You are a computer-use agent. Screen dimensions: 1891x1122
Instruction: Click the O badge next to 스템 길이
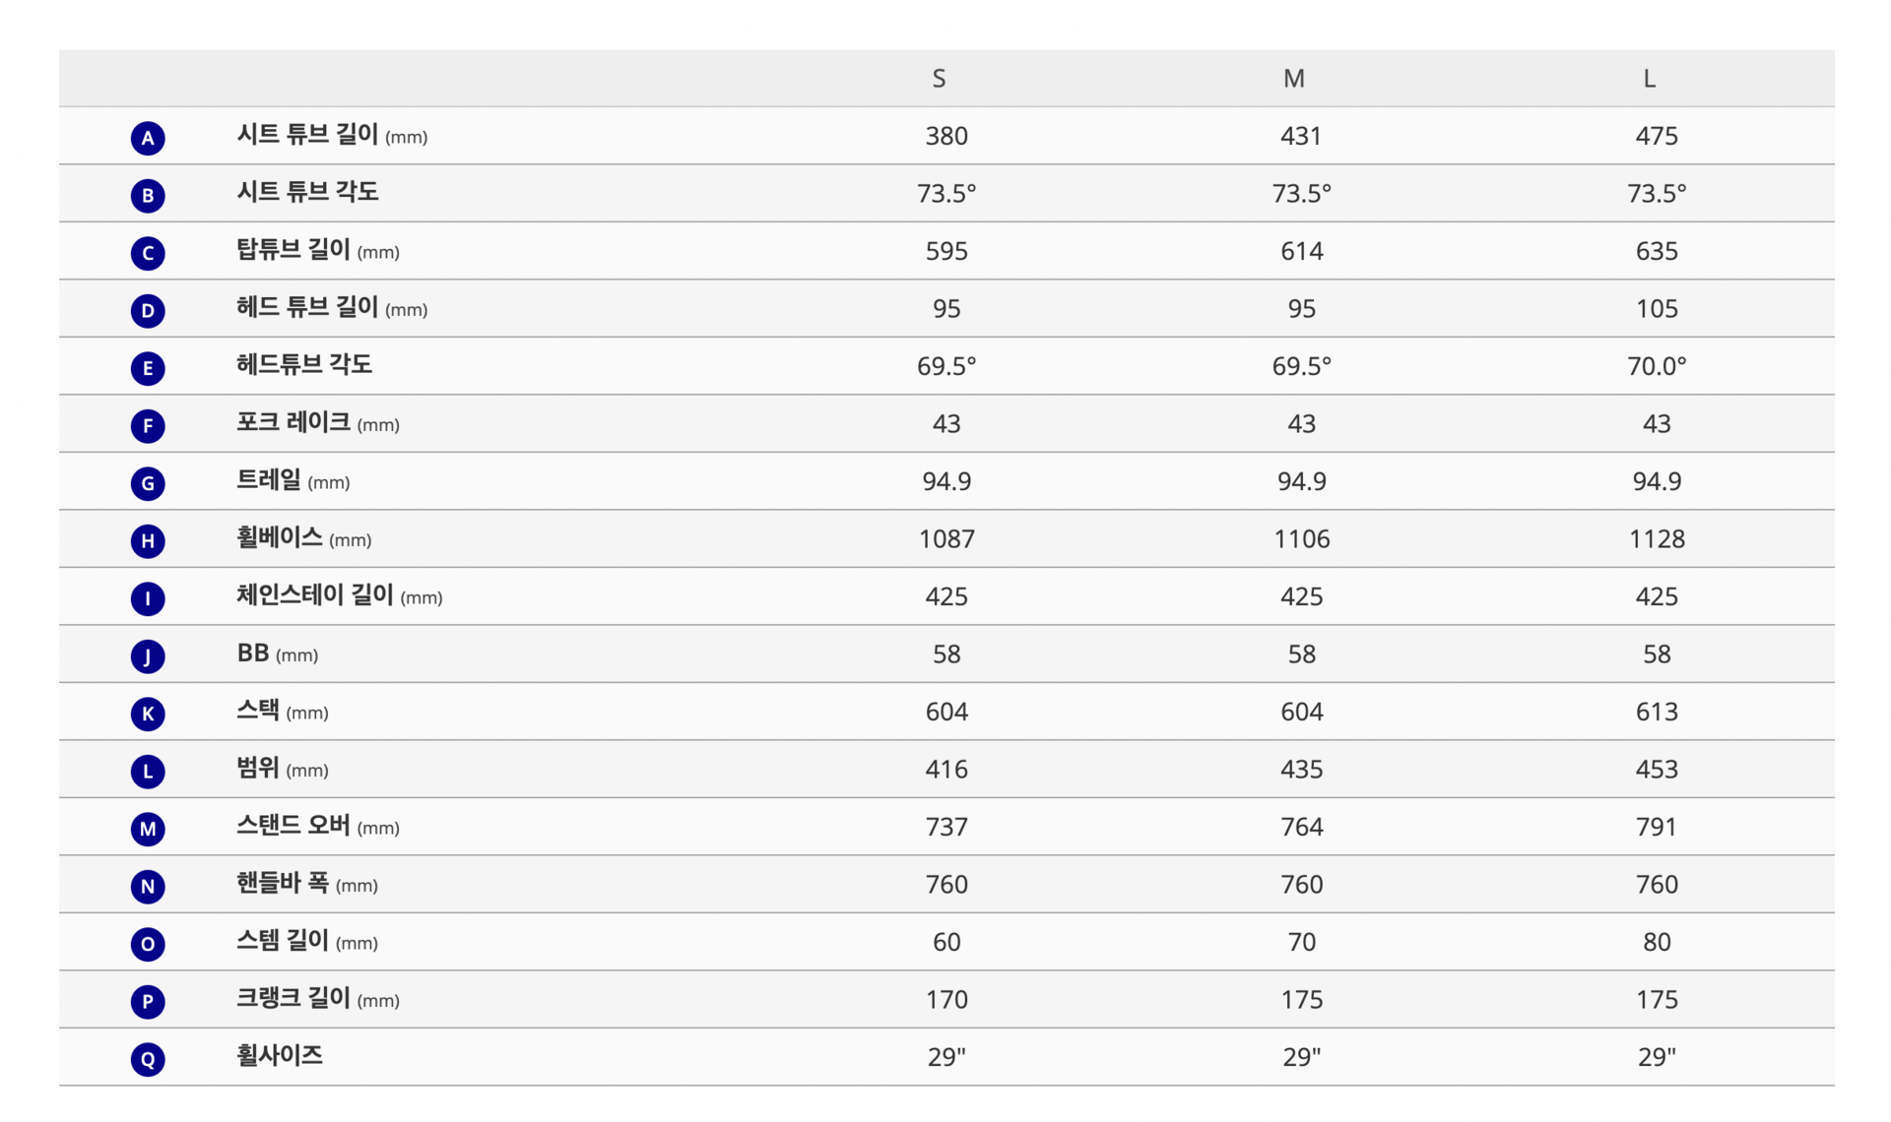[148, 944]
